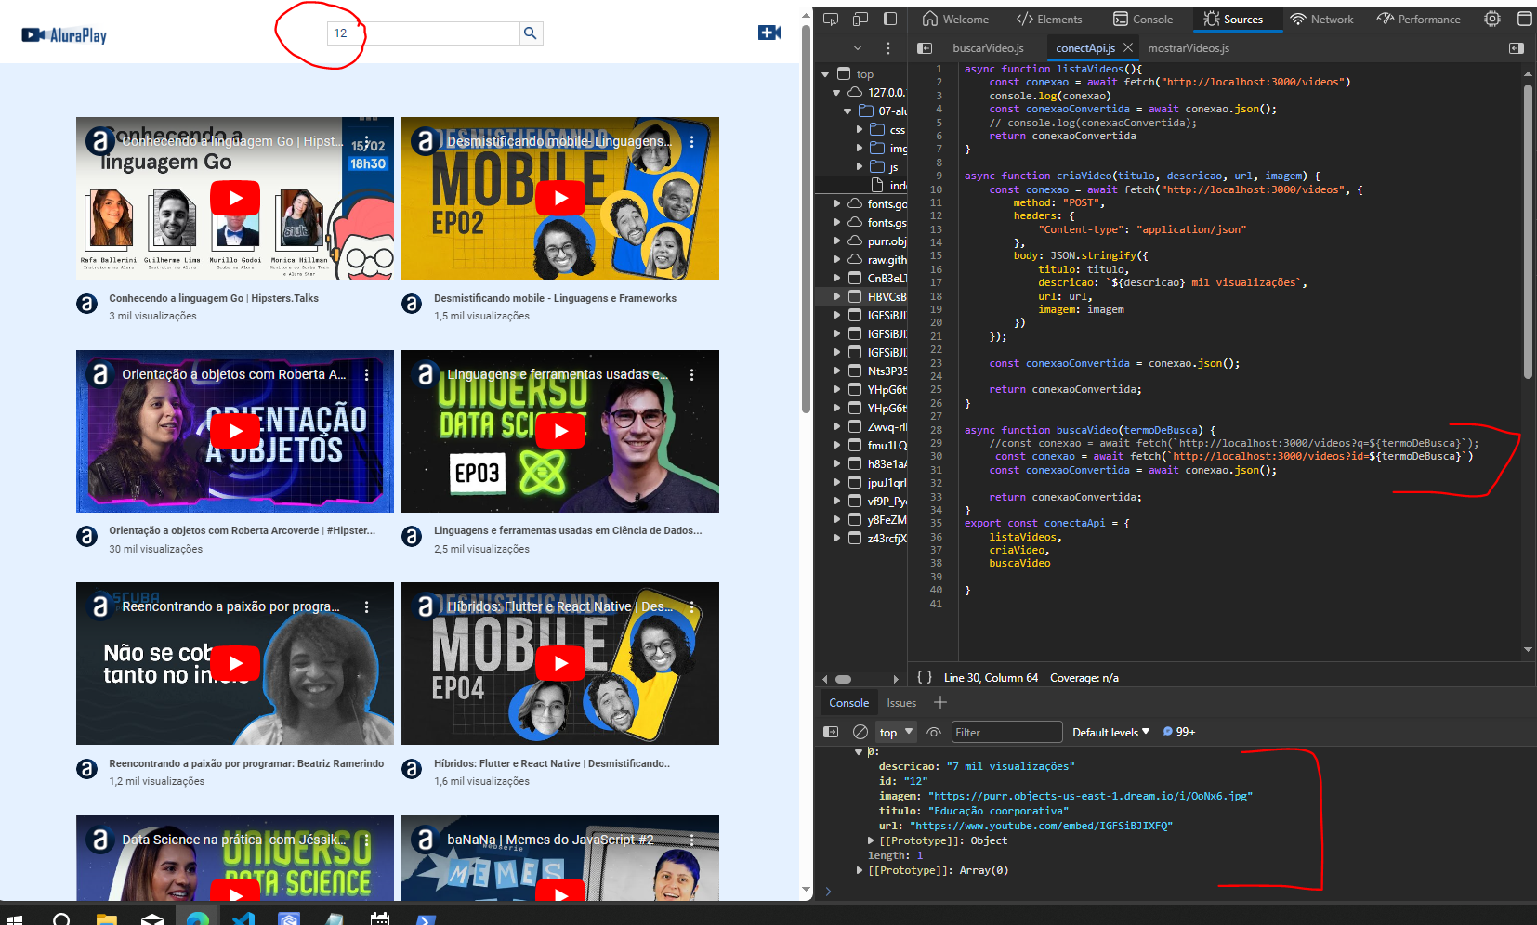Expand the js folder in file tree
Screen dimensions: 1537x925
click(x=860, y=167)
